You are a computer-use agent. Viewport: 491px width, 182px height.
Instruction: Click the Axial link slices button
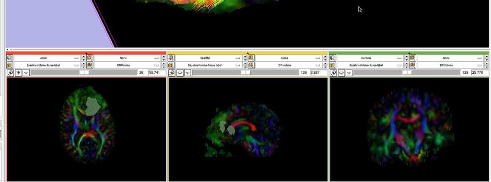coord(11,73)
